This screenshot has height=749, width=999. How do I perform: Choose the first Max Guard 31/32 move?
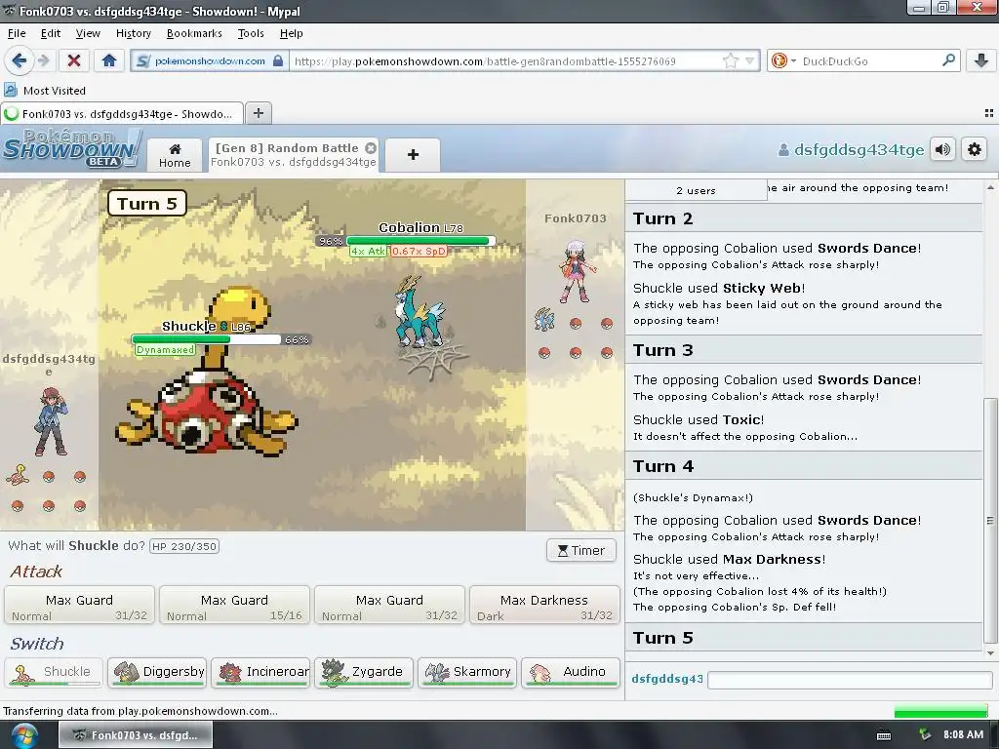[80, 606]
